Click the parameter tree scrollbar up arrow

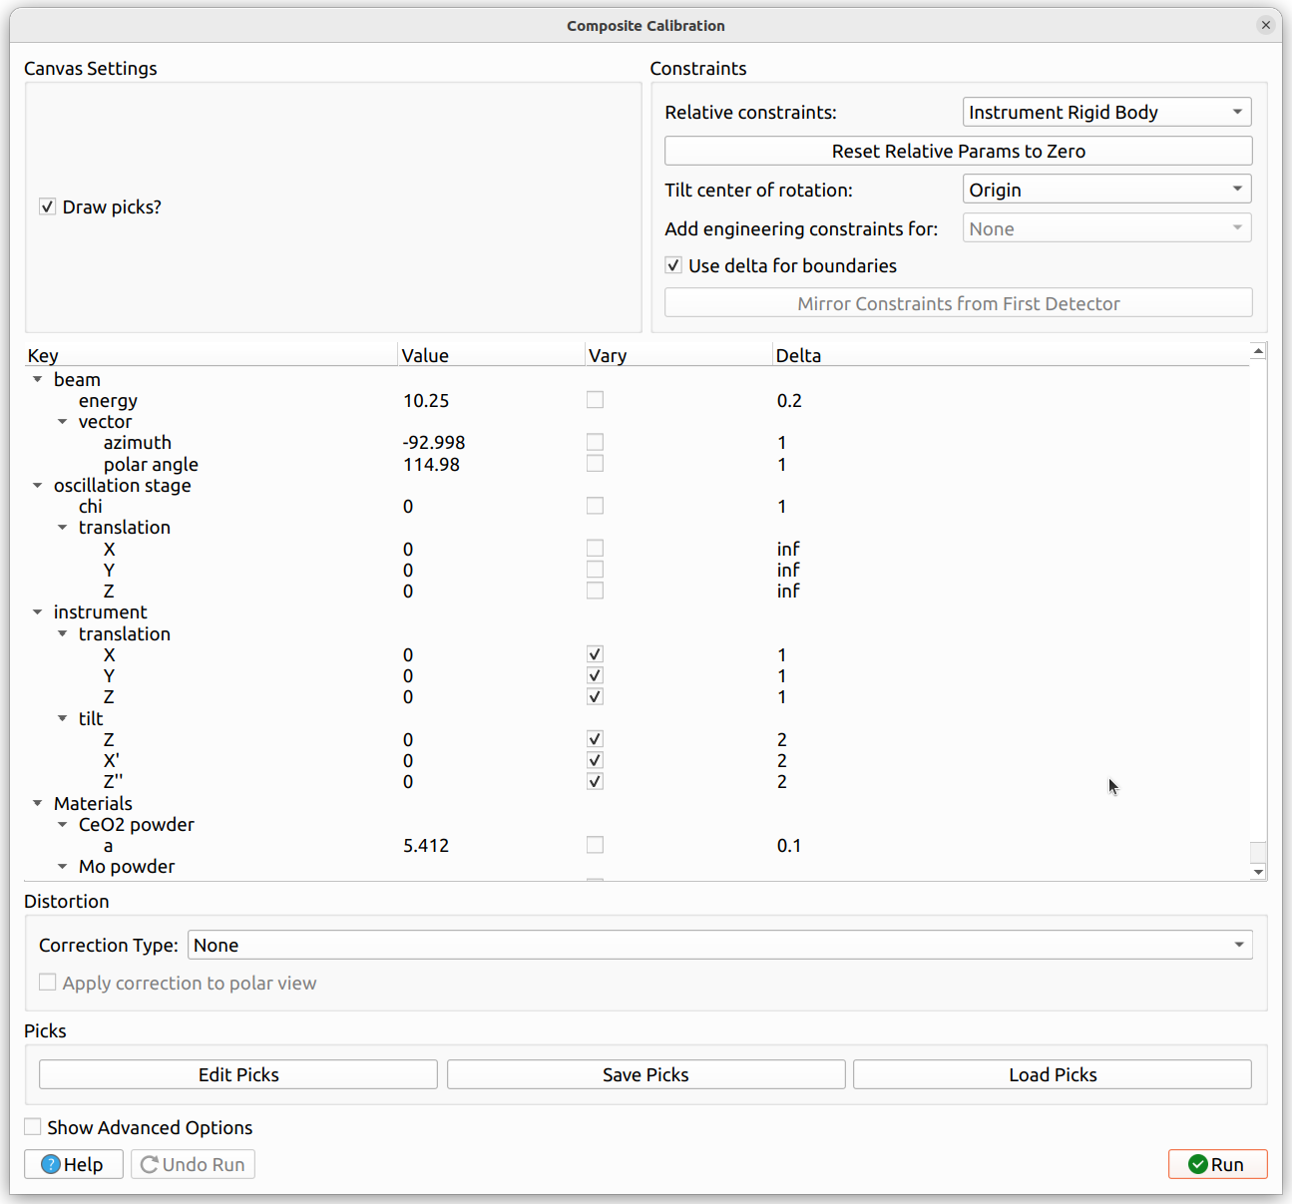1258,351
